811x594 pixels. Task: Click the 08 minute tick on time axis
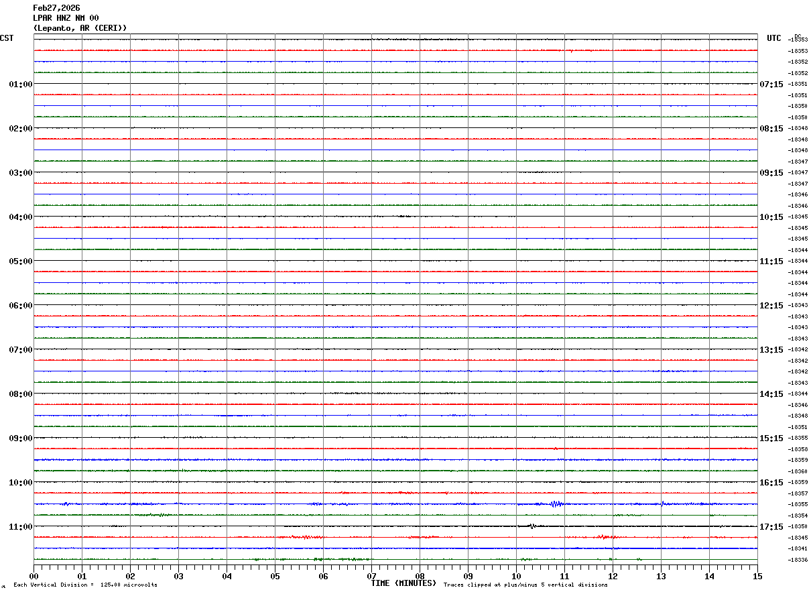tap(420, 576)
